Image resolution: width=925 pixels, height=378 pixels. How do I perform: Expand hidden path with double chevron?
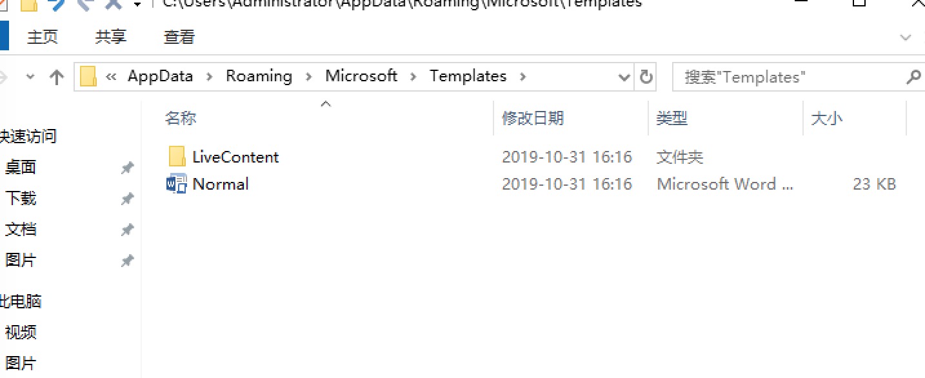[111, 76]
